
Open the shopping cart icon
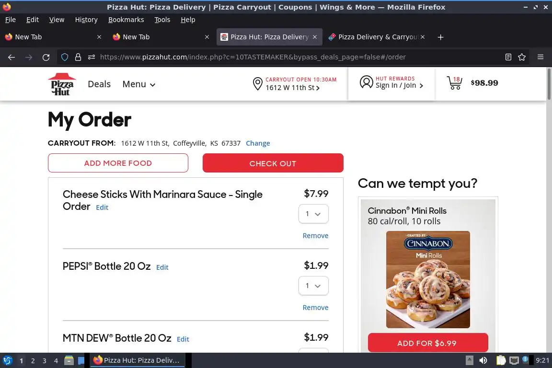454,83
